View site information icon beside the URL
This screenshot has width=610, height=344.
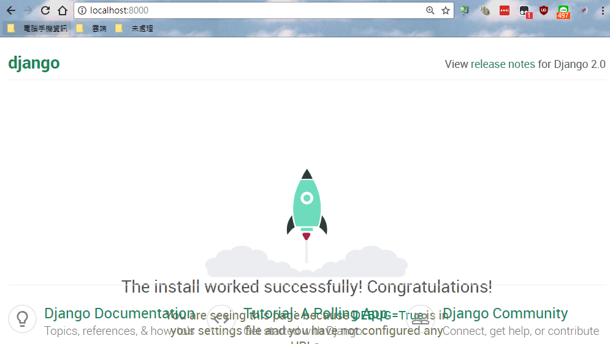[x=82, y=10]
